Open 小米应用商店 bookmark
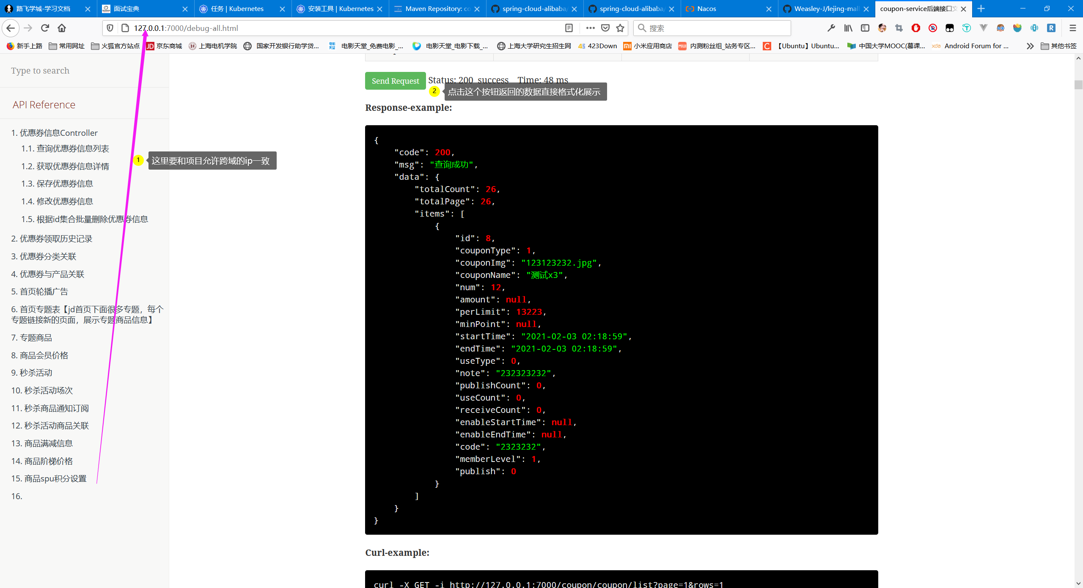Viewport: 1083px width, 588px height. (648, 46)
